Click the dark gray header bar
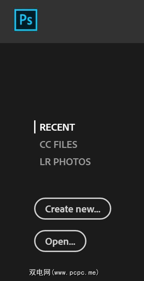 (90, 21)
